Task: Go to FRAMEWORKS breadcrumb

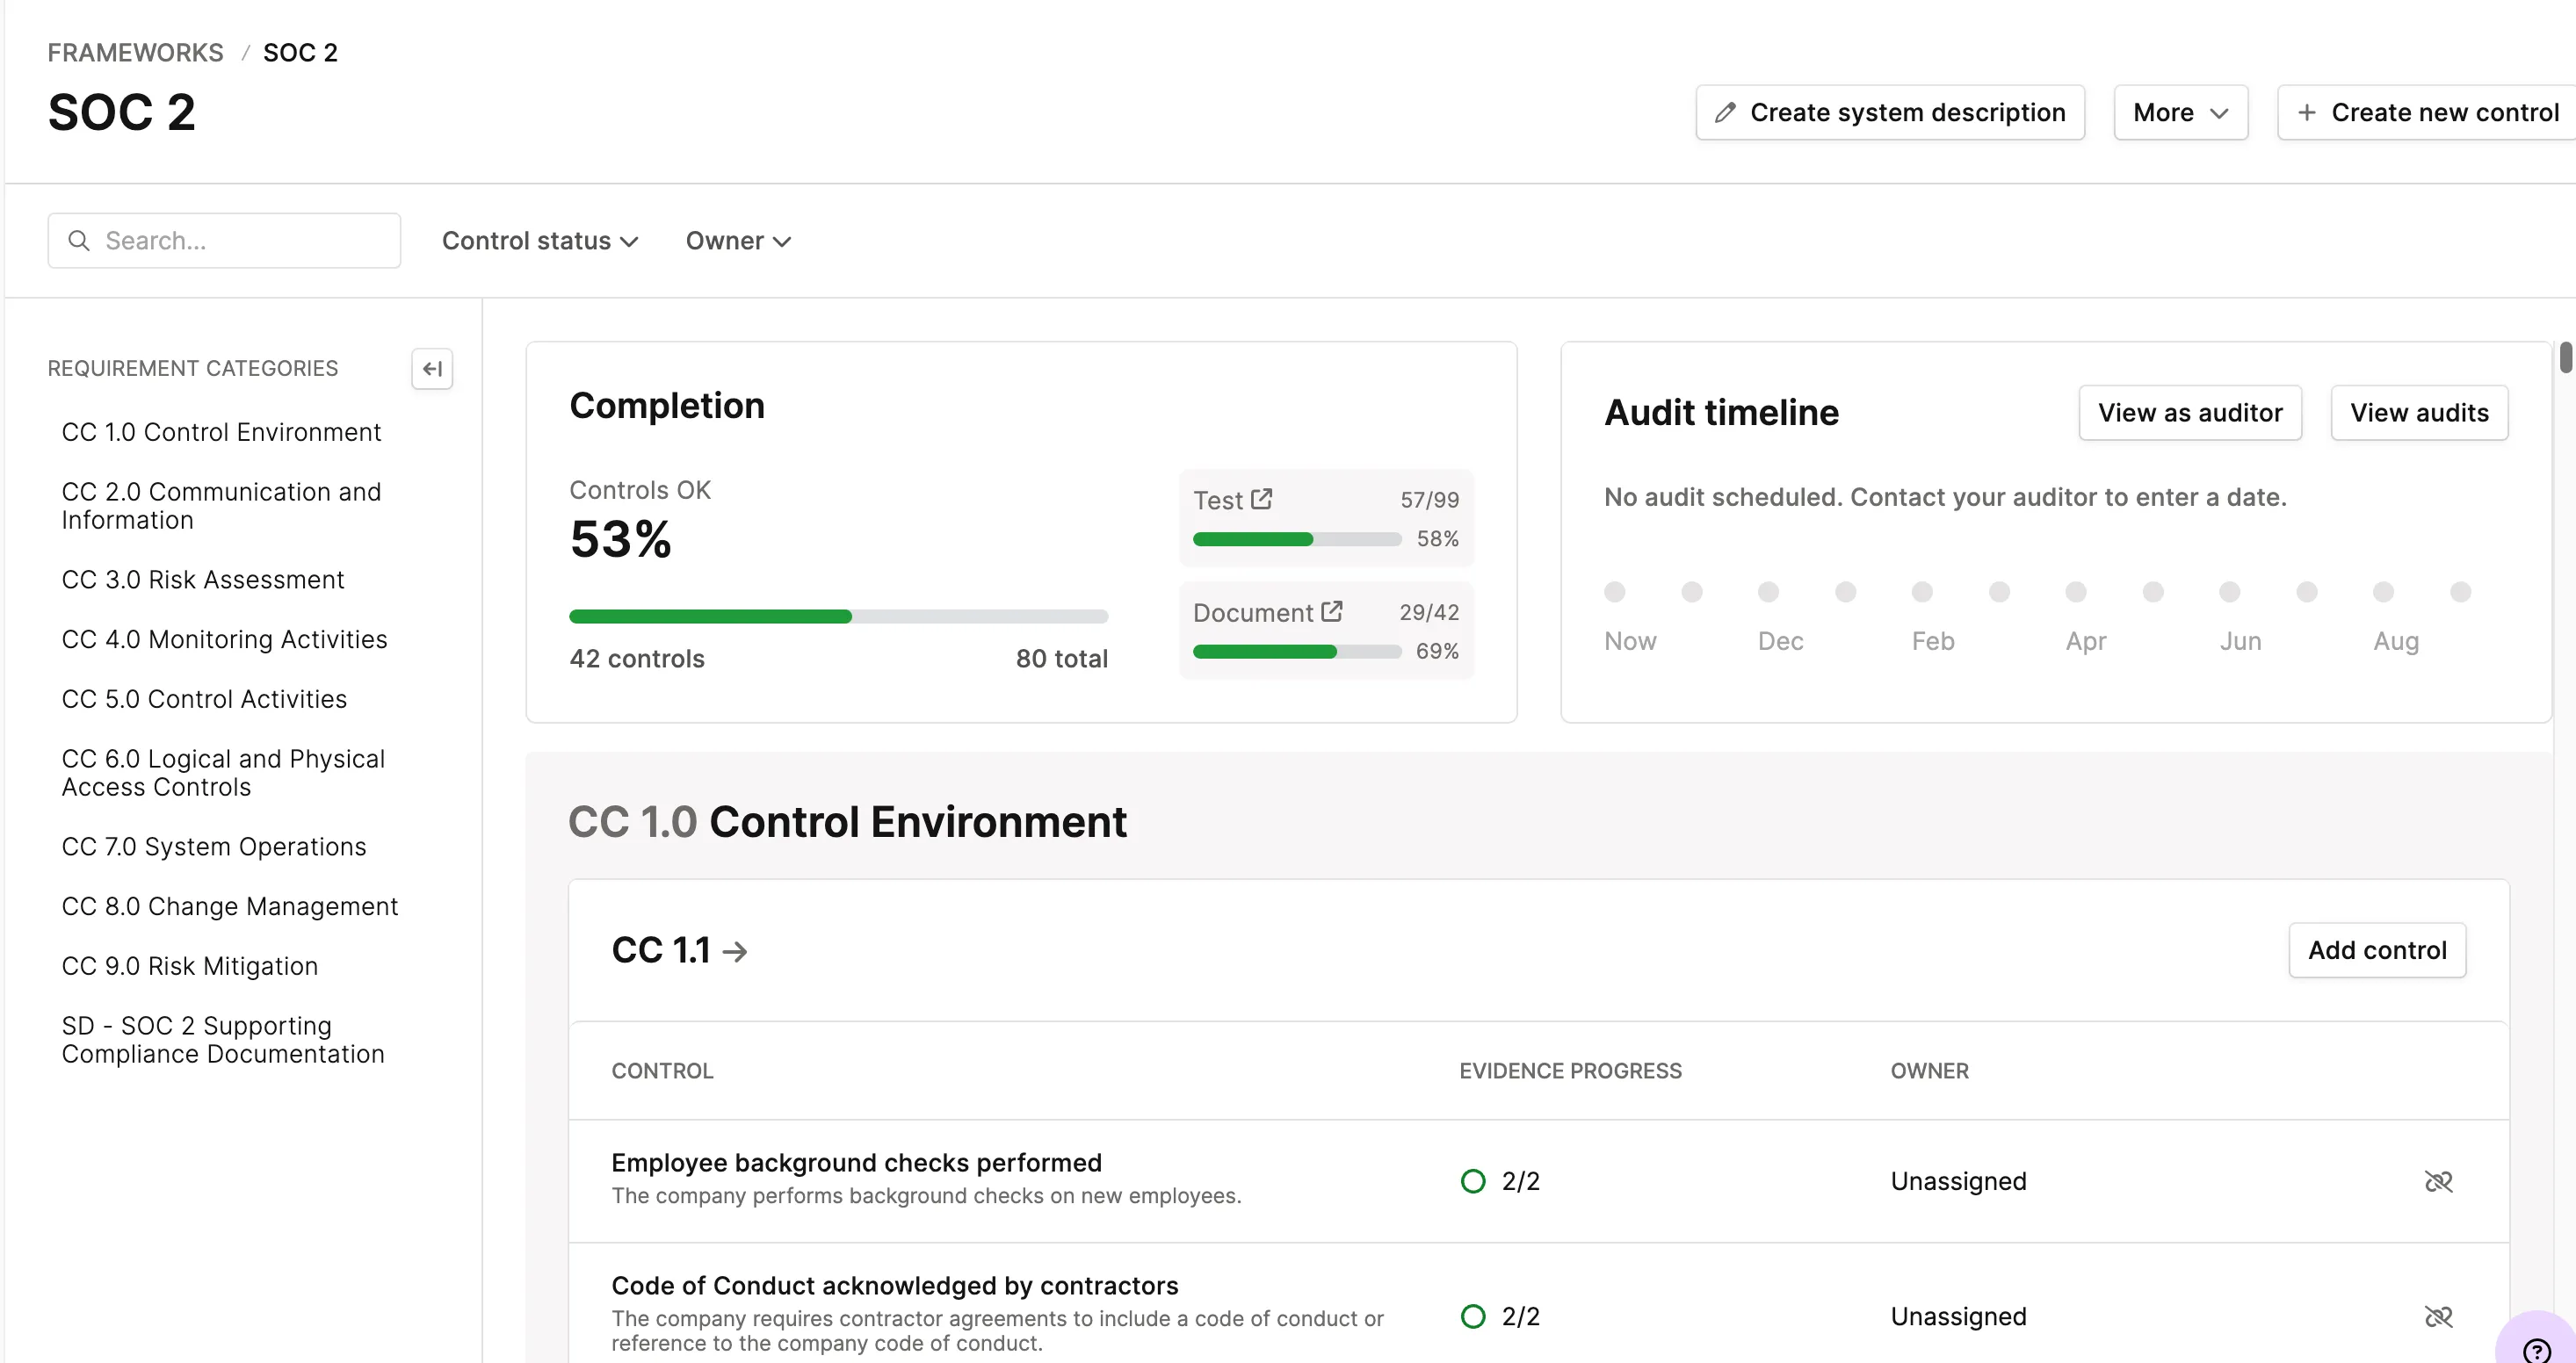Action: [136, 52]
